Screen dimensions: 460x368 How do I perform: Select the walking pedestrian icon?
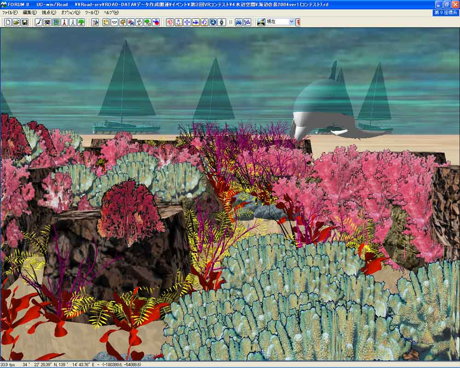73,22
